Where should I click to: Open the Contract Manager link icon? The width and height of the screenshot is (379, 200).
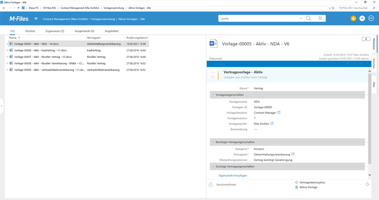tap(279, 112)
